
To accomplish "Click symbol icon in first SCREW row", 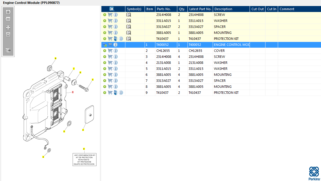I will [129, 15].
